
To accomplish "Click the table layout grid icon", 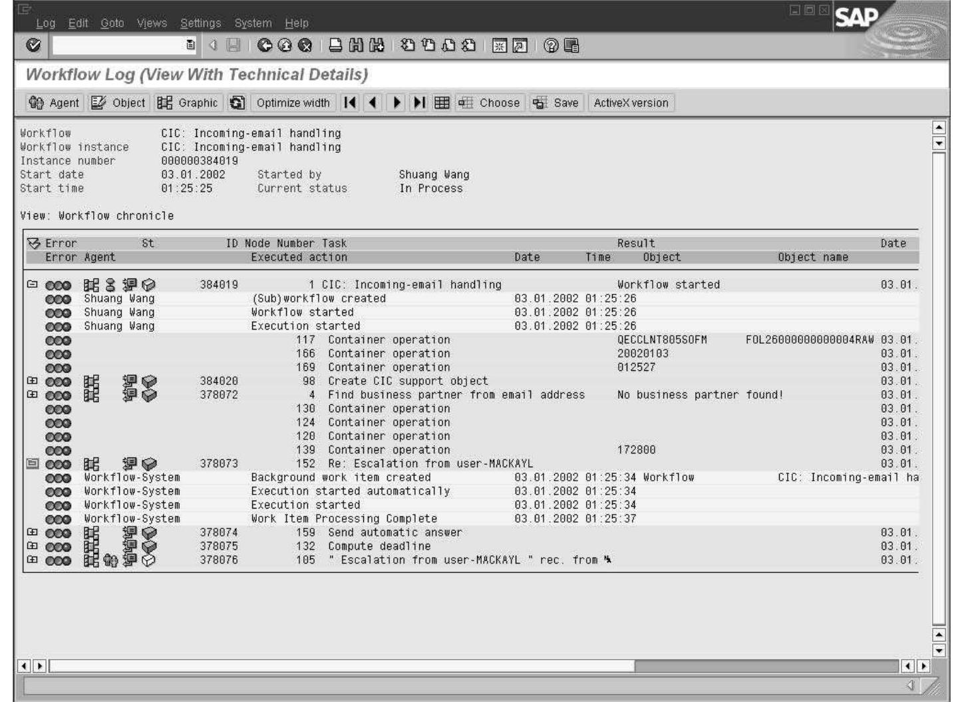I will 442,103.
